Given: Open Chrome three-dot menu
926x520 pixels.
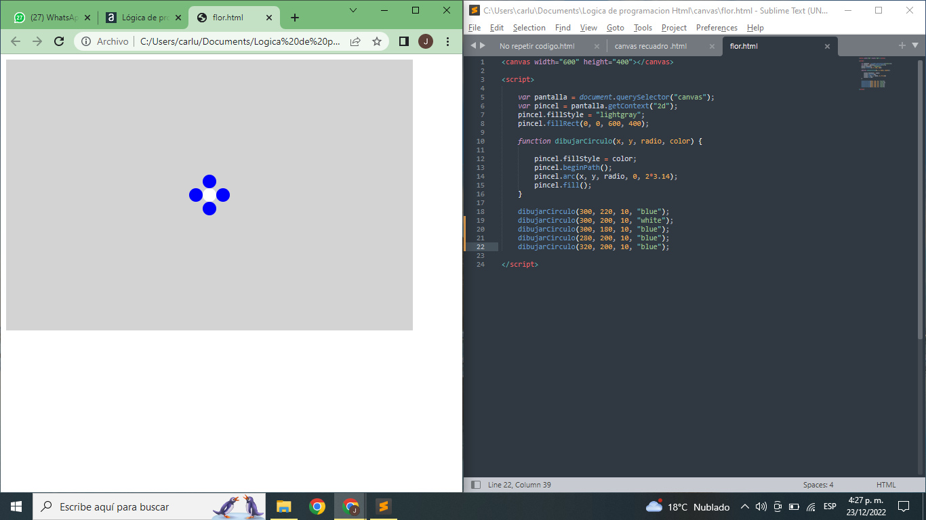Looking at the screenshot, I should click(x=447, y=41).
